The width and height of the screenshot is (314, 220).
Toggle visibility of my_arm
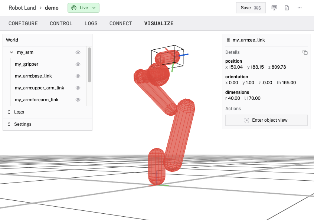tap(78, 52)
